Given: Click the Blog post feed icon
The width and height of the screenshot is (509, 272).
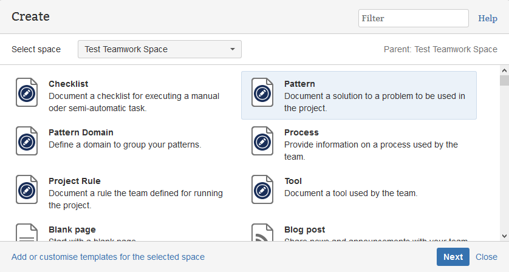Looking at the screenshot, I should [x=262, y=233].
